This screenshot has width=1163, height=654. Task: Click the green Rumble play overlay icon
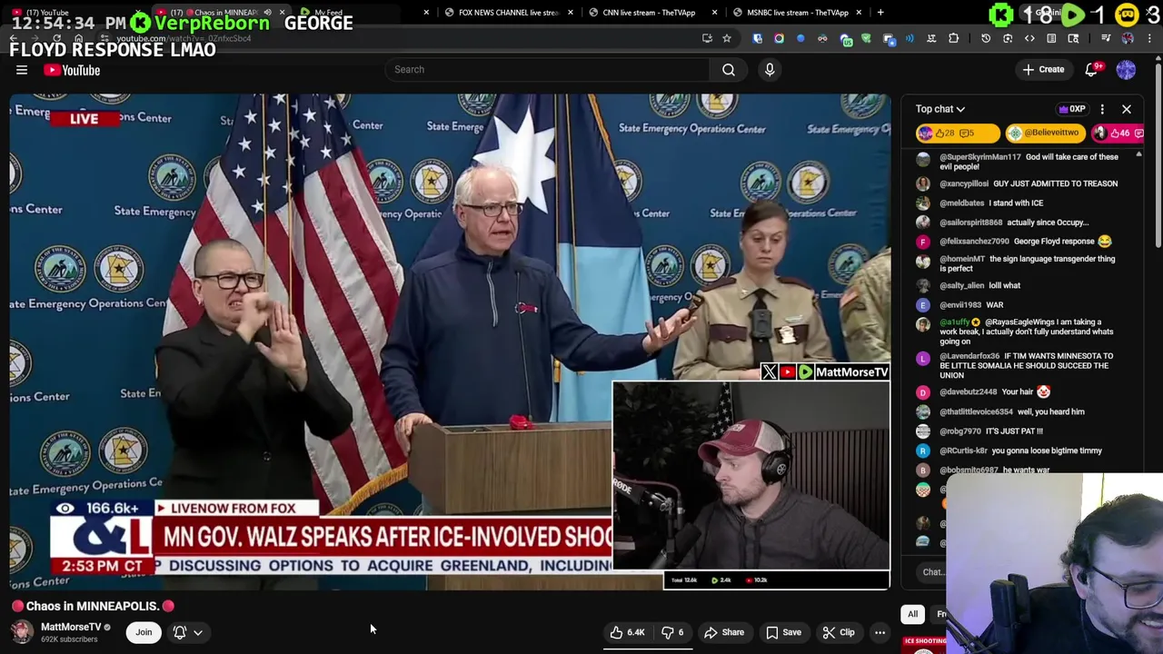(1073, 15)
